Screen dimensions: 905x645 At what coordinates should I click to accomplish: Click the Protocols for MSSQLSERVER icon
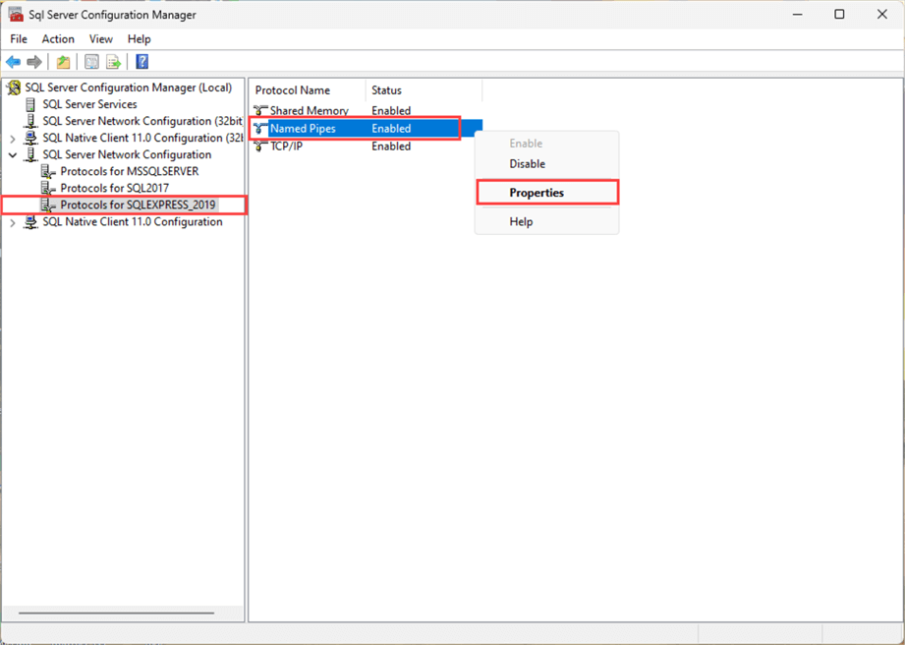point(48,171)
